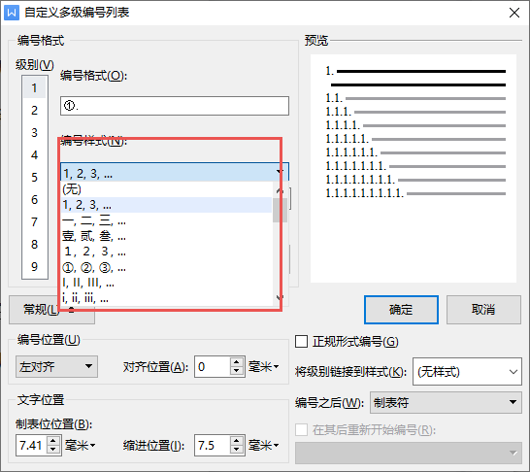This screenshot has width=530, height=472.
Task: Select level 7 in the level list
Action: (x=35, y=221)
